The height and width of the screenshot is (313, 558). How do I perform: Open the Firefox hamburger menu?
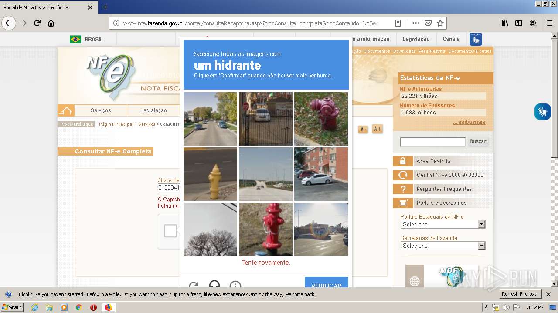549,23
